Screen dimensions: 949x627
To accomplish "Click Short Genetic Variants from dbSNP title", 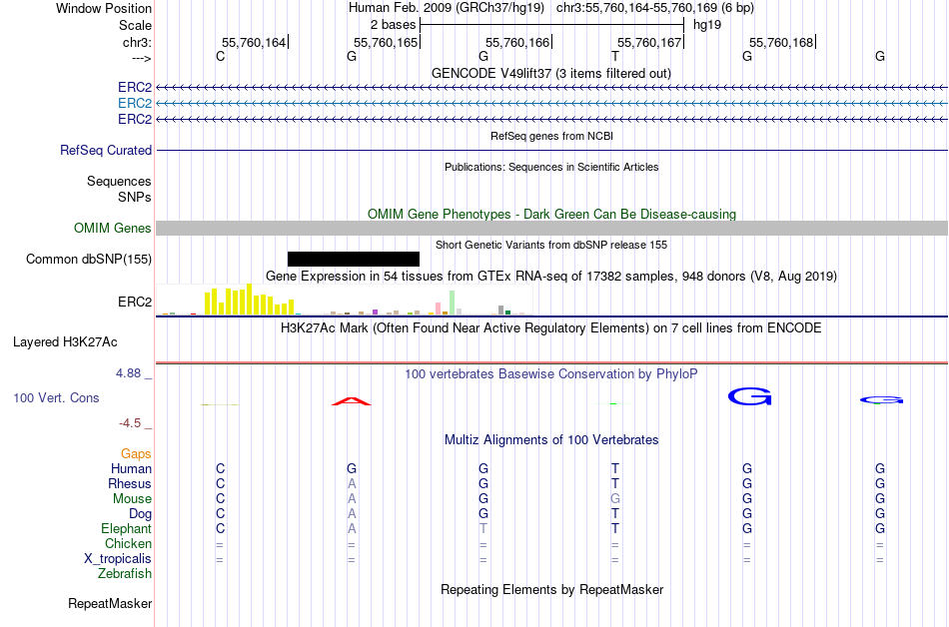I will 551,245.
